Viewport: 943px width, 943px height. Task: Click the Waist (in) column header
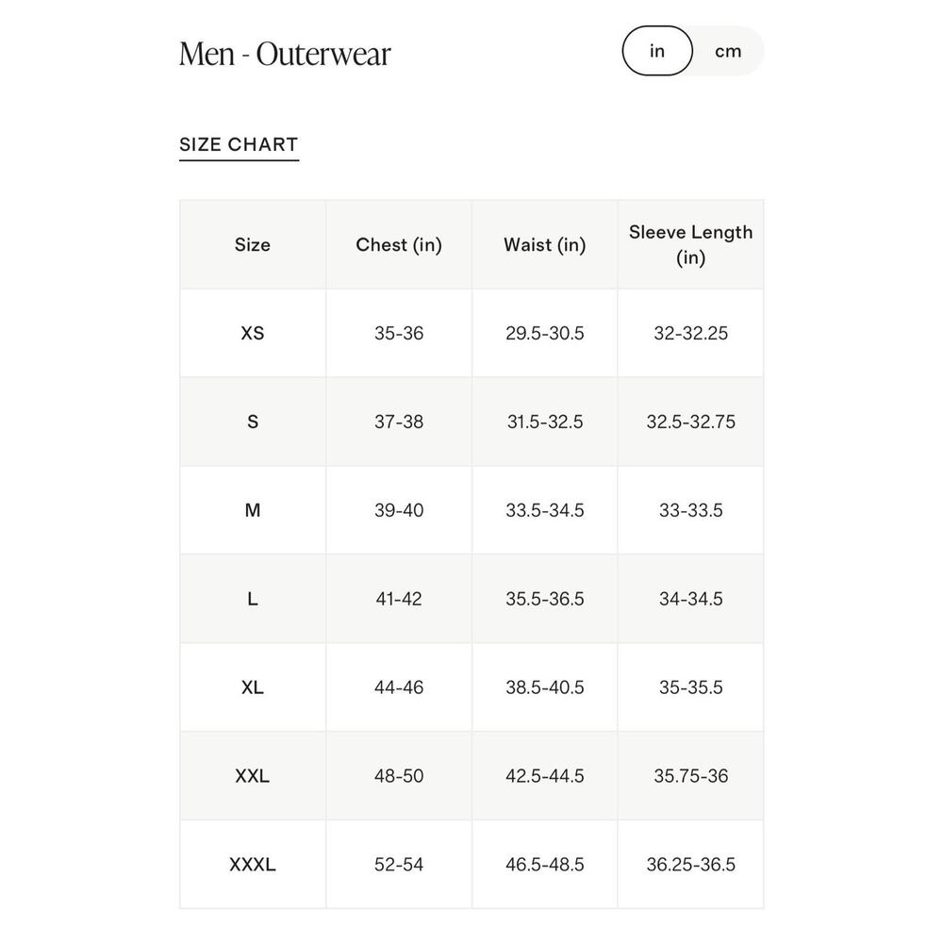545,245
